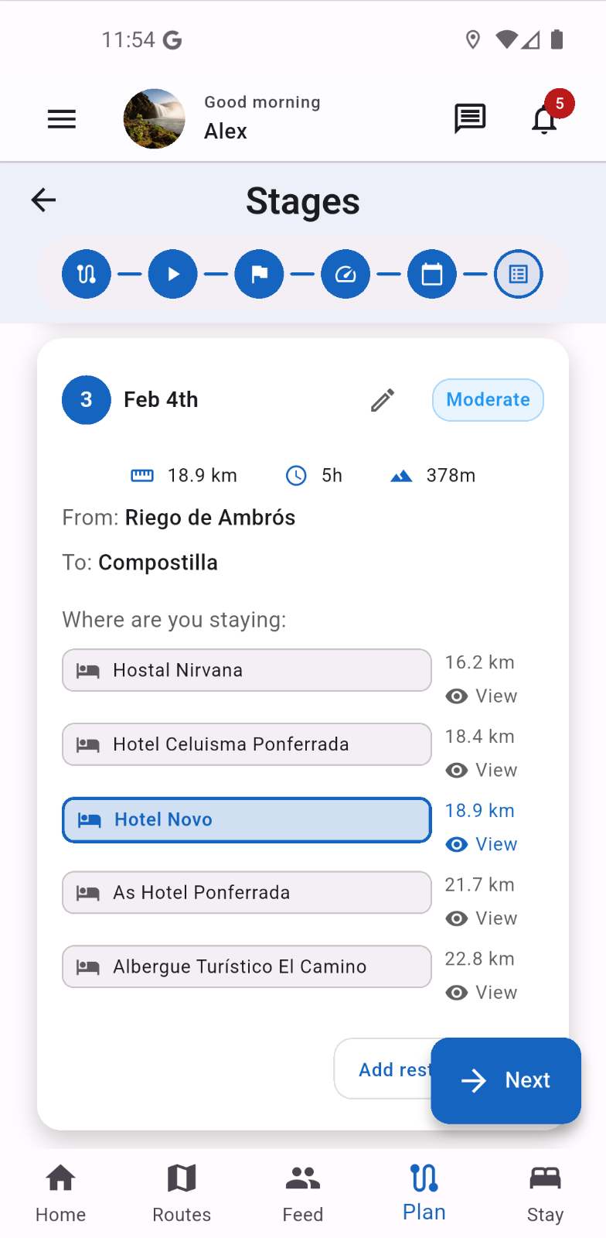Screen dimensions: 606x1238
Task: View details for Hotel Novo
Action: pyautogui.click(x=482, y=844)
